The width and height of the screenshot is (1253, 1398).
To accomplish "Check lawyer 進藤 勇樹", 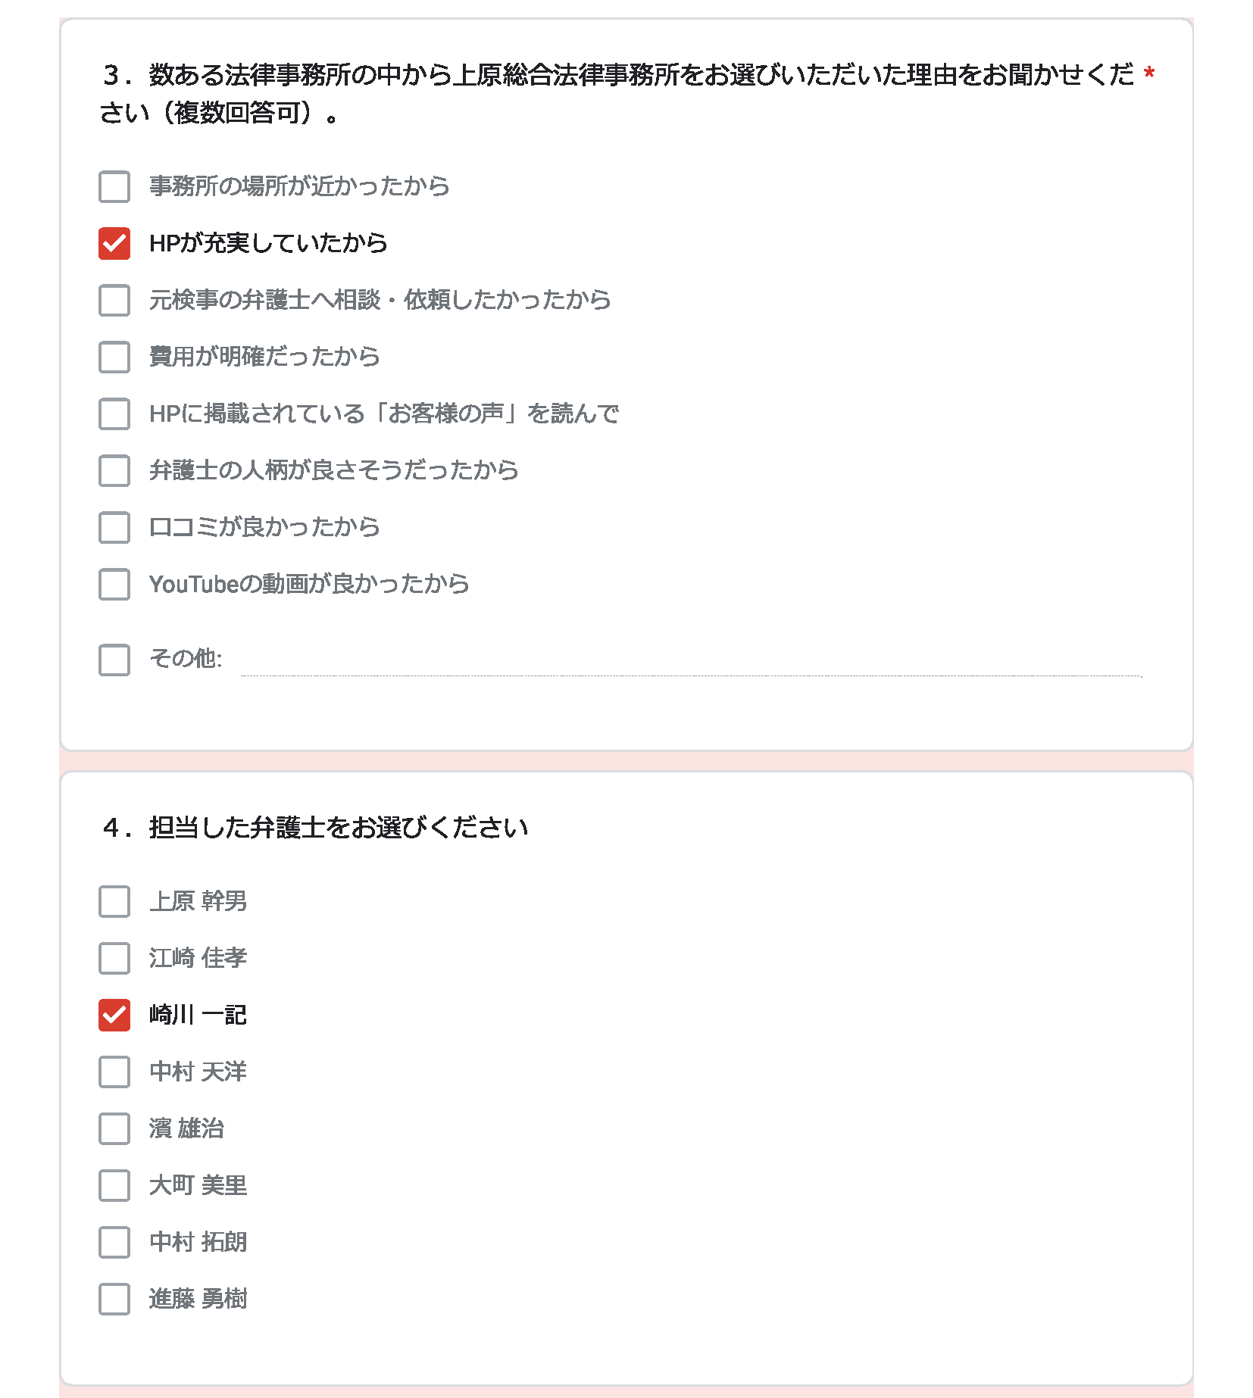I will (x=114, y=1299).
